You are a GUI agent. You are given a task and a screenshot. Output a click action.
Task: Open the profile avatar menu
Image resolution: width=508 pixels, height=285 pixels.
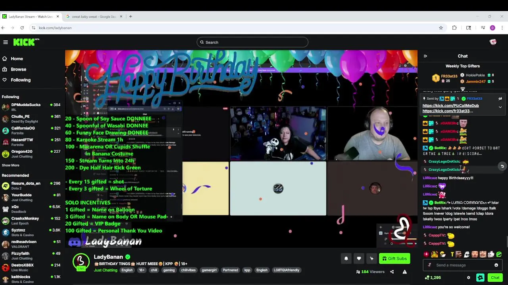tap(493, 42)
